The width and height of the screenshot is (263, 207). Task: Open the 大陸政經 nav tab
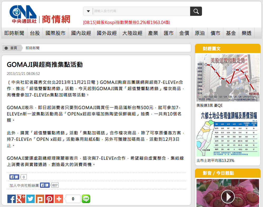click(132, 33)
